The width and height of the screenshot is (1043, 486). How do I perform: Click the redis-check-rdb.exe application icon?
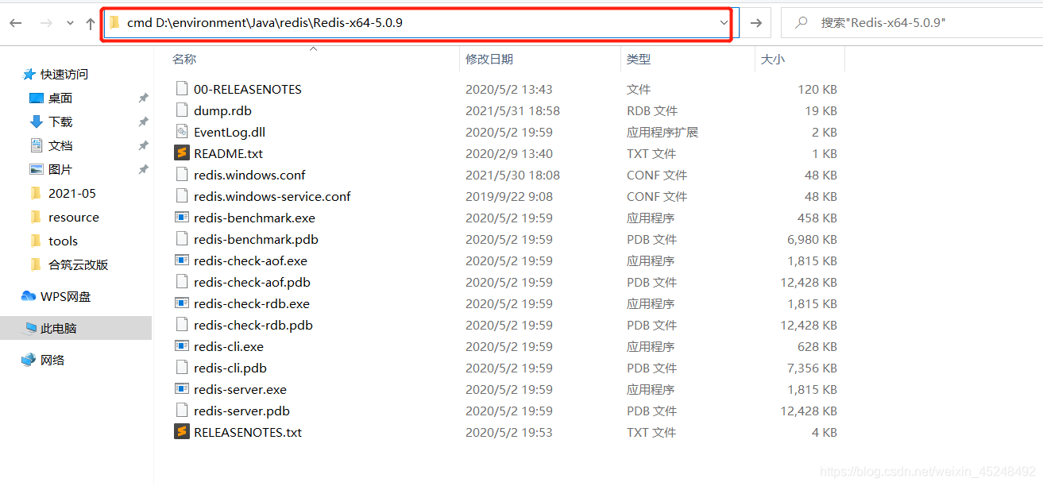tap(182, 303)
